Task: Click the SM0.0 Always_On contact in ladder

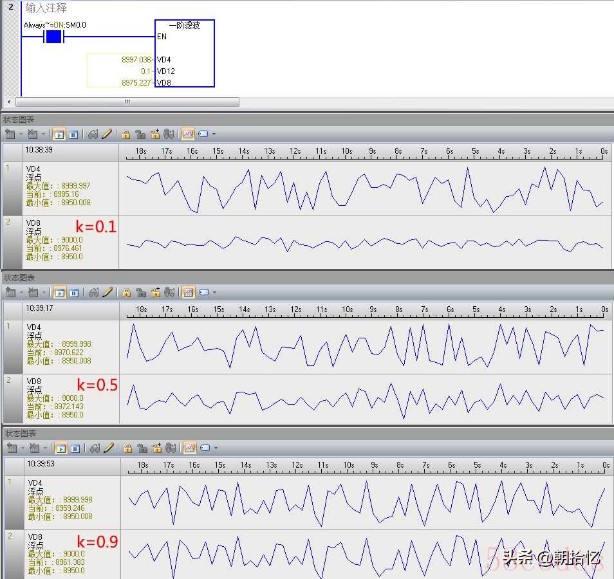Action: [53, 37]
